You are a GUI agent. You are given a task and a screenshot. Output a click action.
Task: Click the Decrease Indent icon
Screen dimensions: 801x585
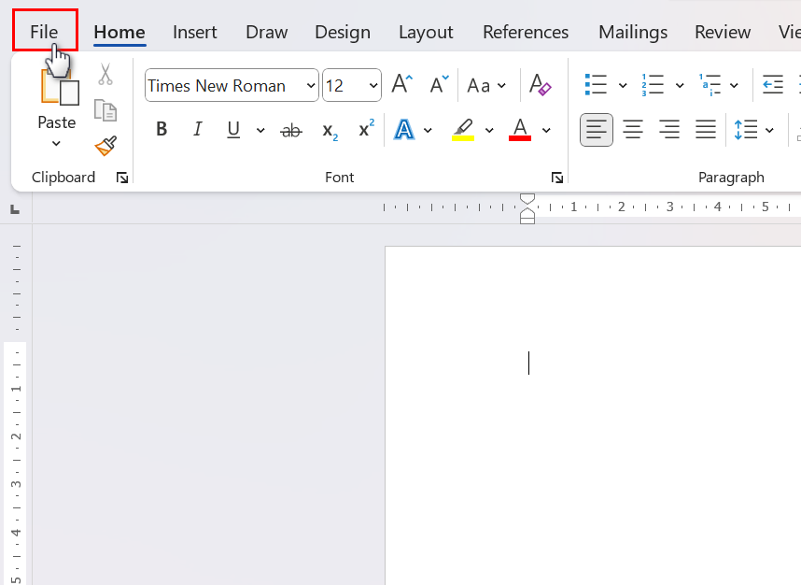[x=772, y=85]
